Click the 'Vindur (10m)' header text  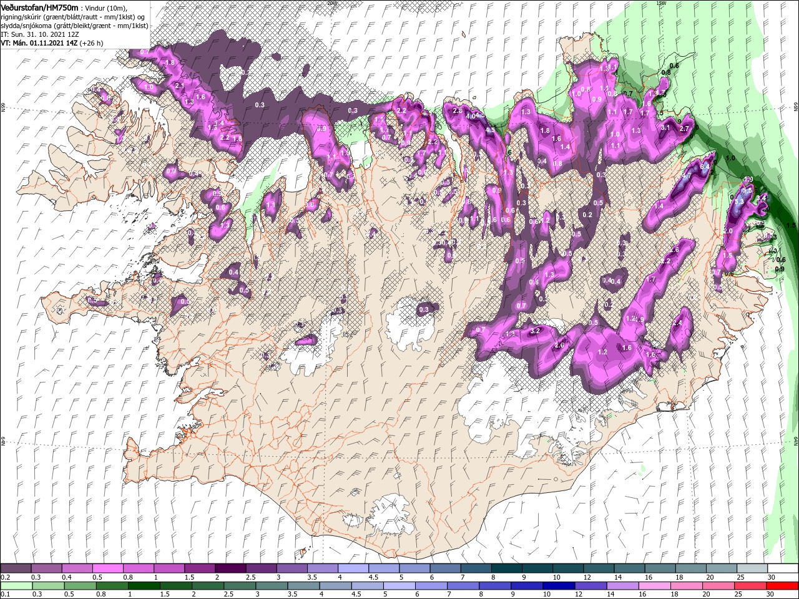(x=106, y=7)
